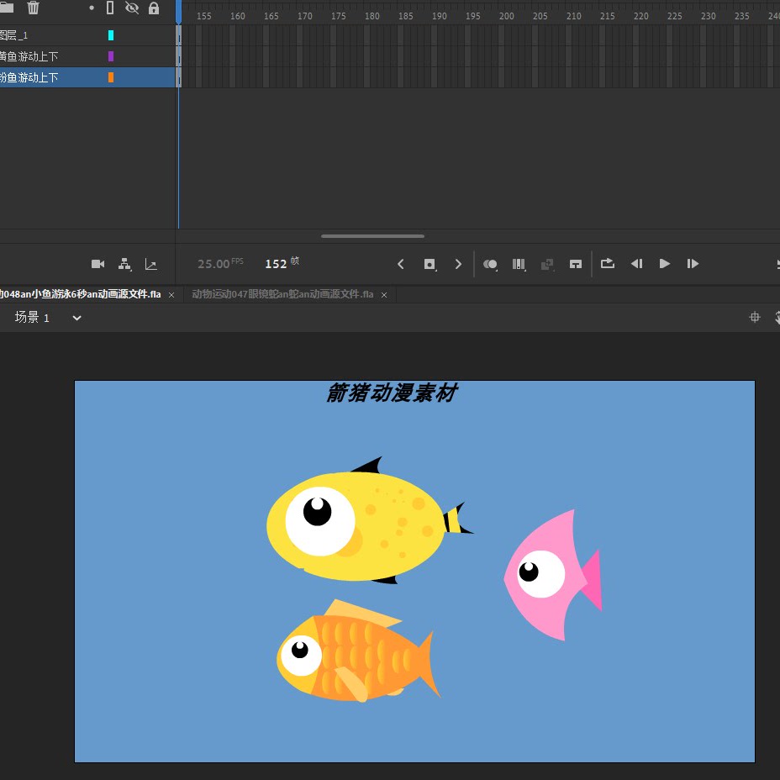Screen dimensions: 780x780
Task: Toggle loop playback button
Action: [x=608, y=263]
